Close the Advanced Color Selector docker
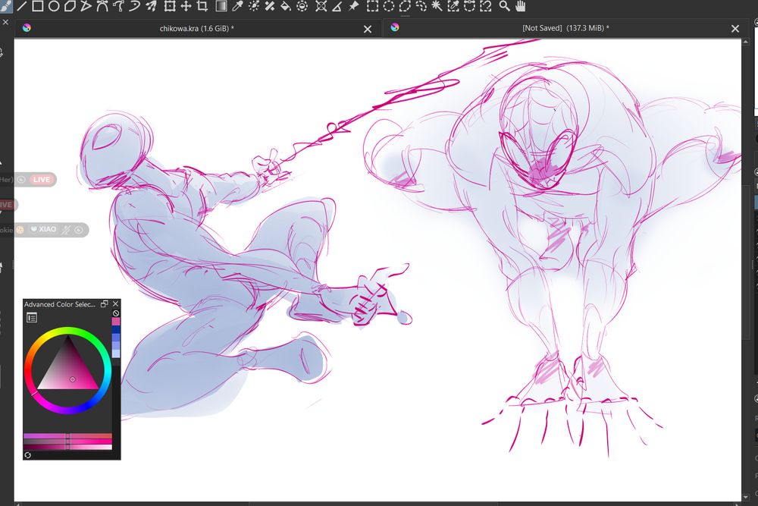The width and height of the screenshot is (758, 506). (115, 303)
